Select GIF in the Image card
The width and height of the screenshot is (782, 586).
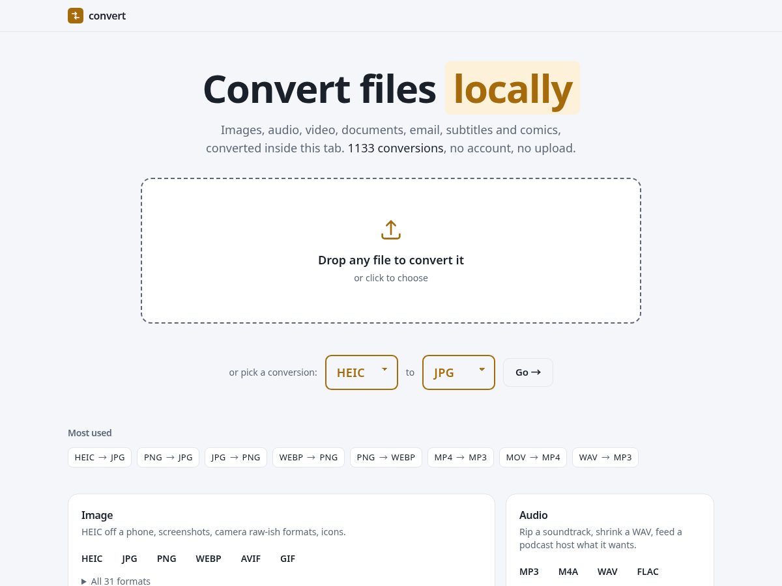point(288,559)
